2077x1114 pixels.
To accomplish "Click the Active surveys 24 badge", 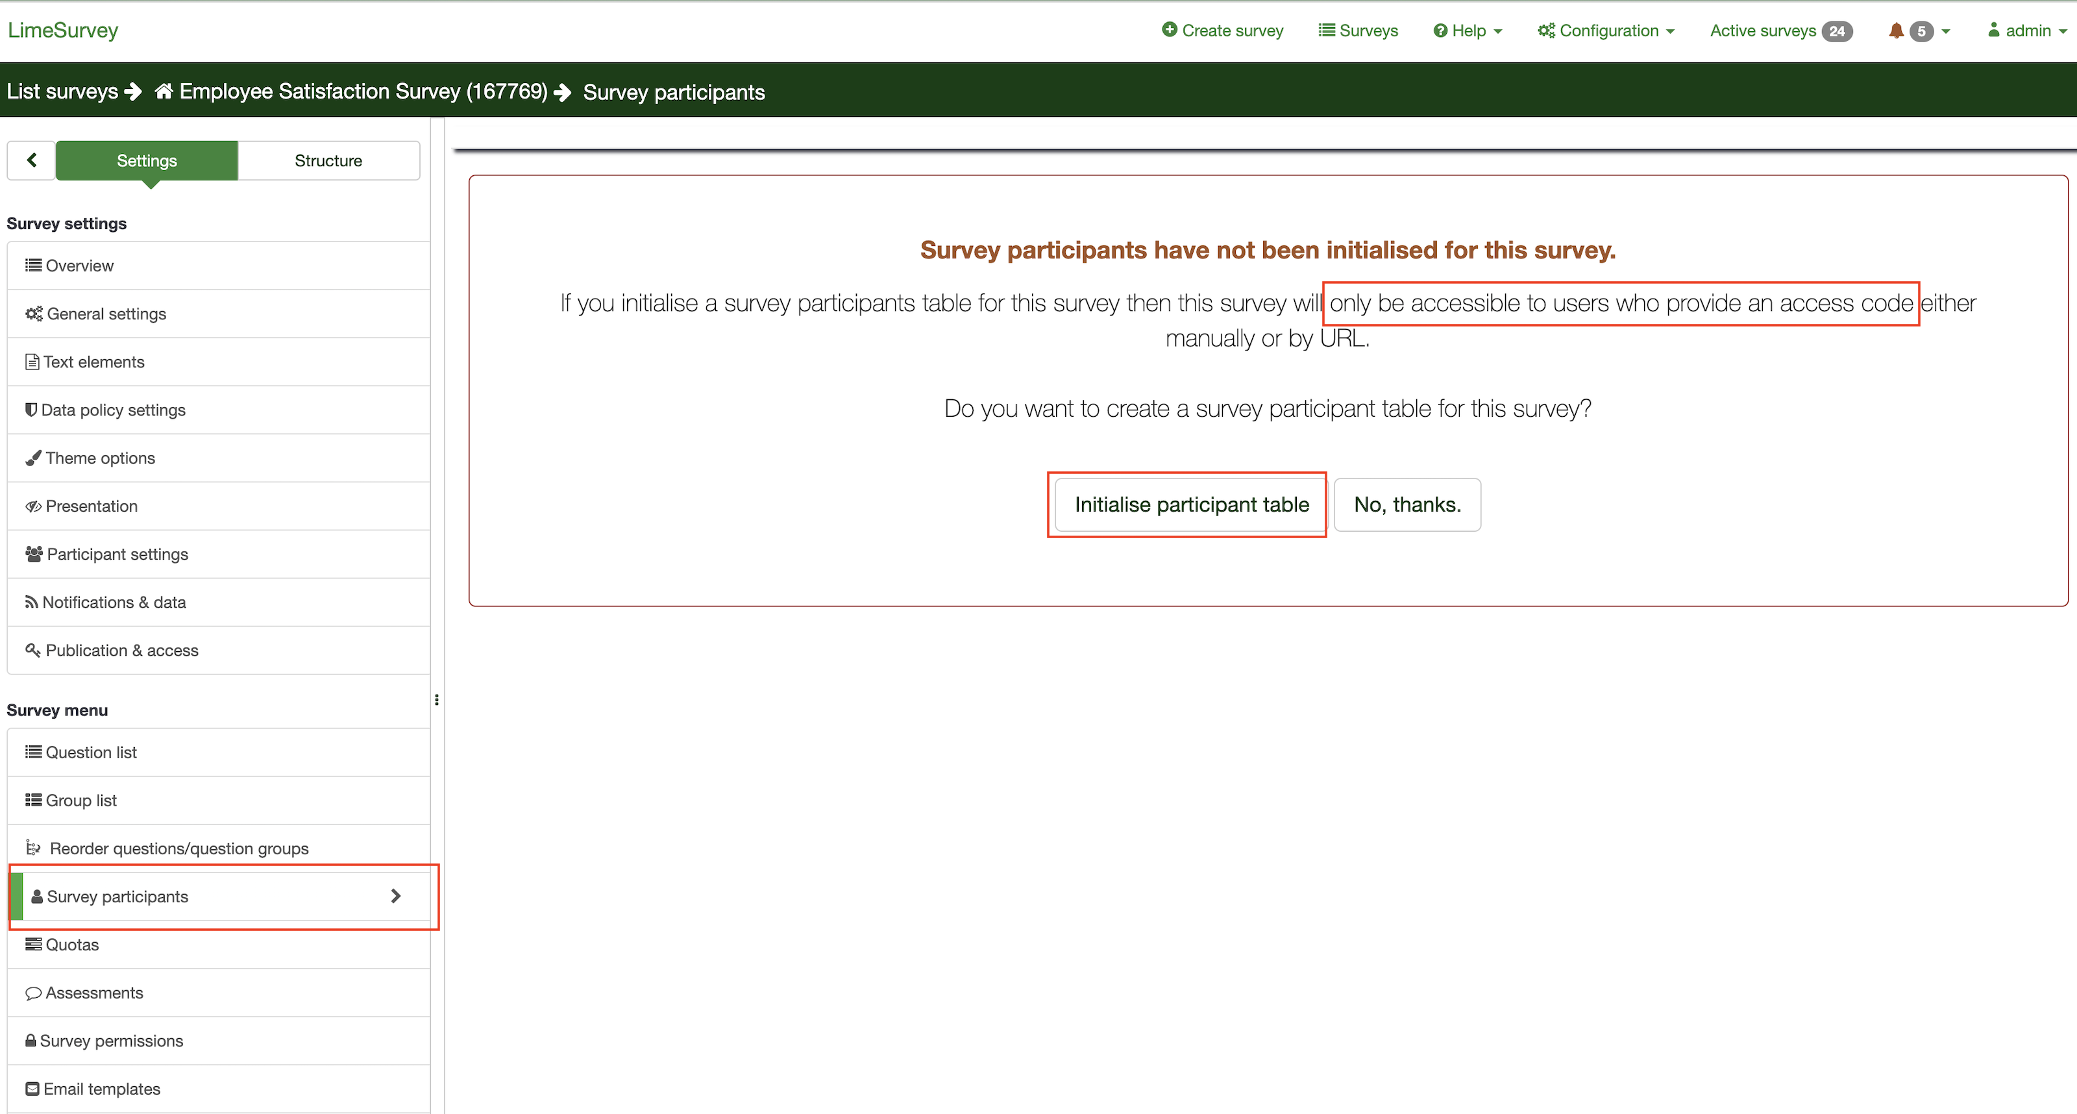I will pyautogui.click(x=1837, y=31).
